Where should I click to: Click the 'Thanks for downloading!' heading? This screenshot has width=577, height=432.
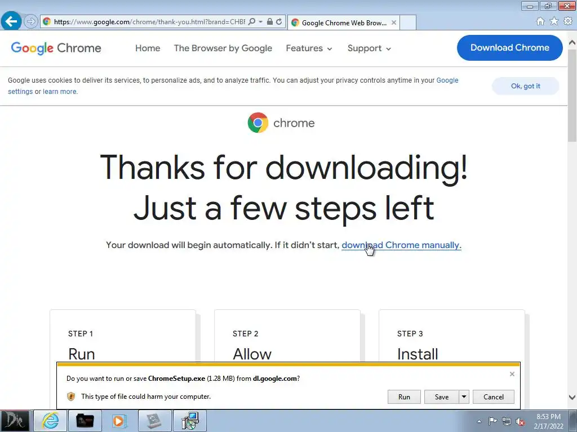[284, 167]
